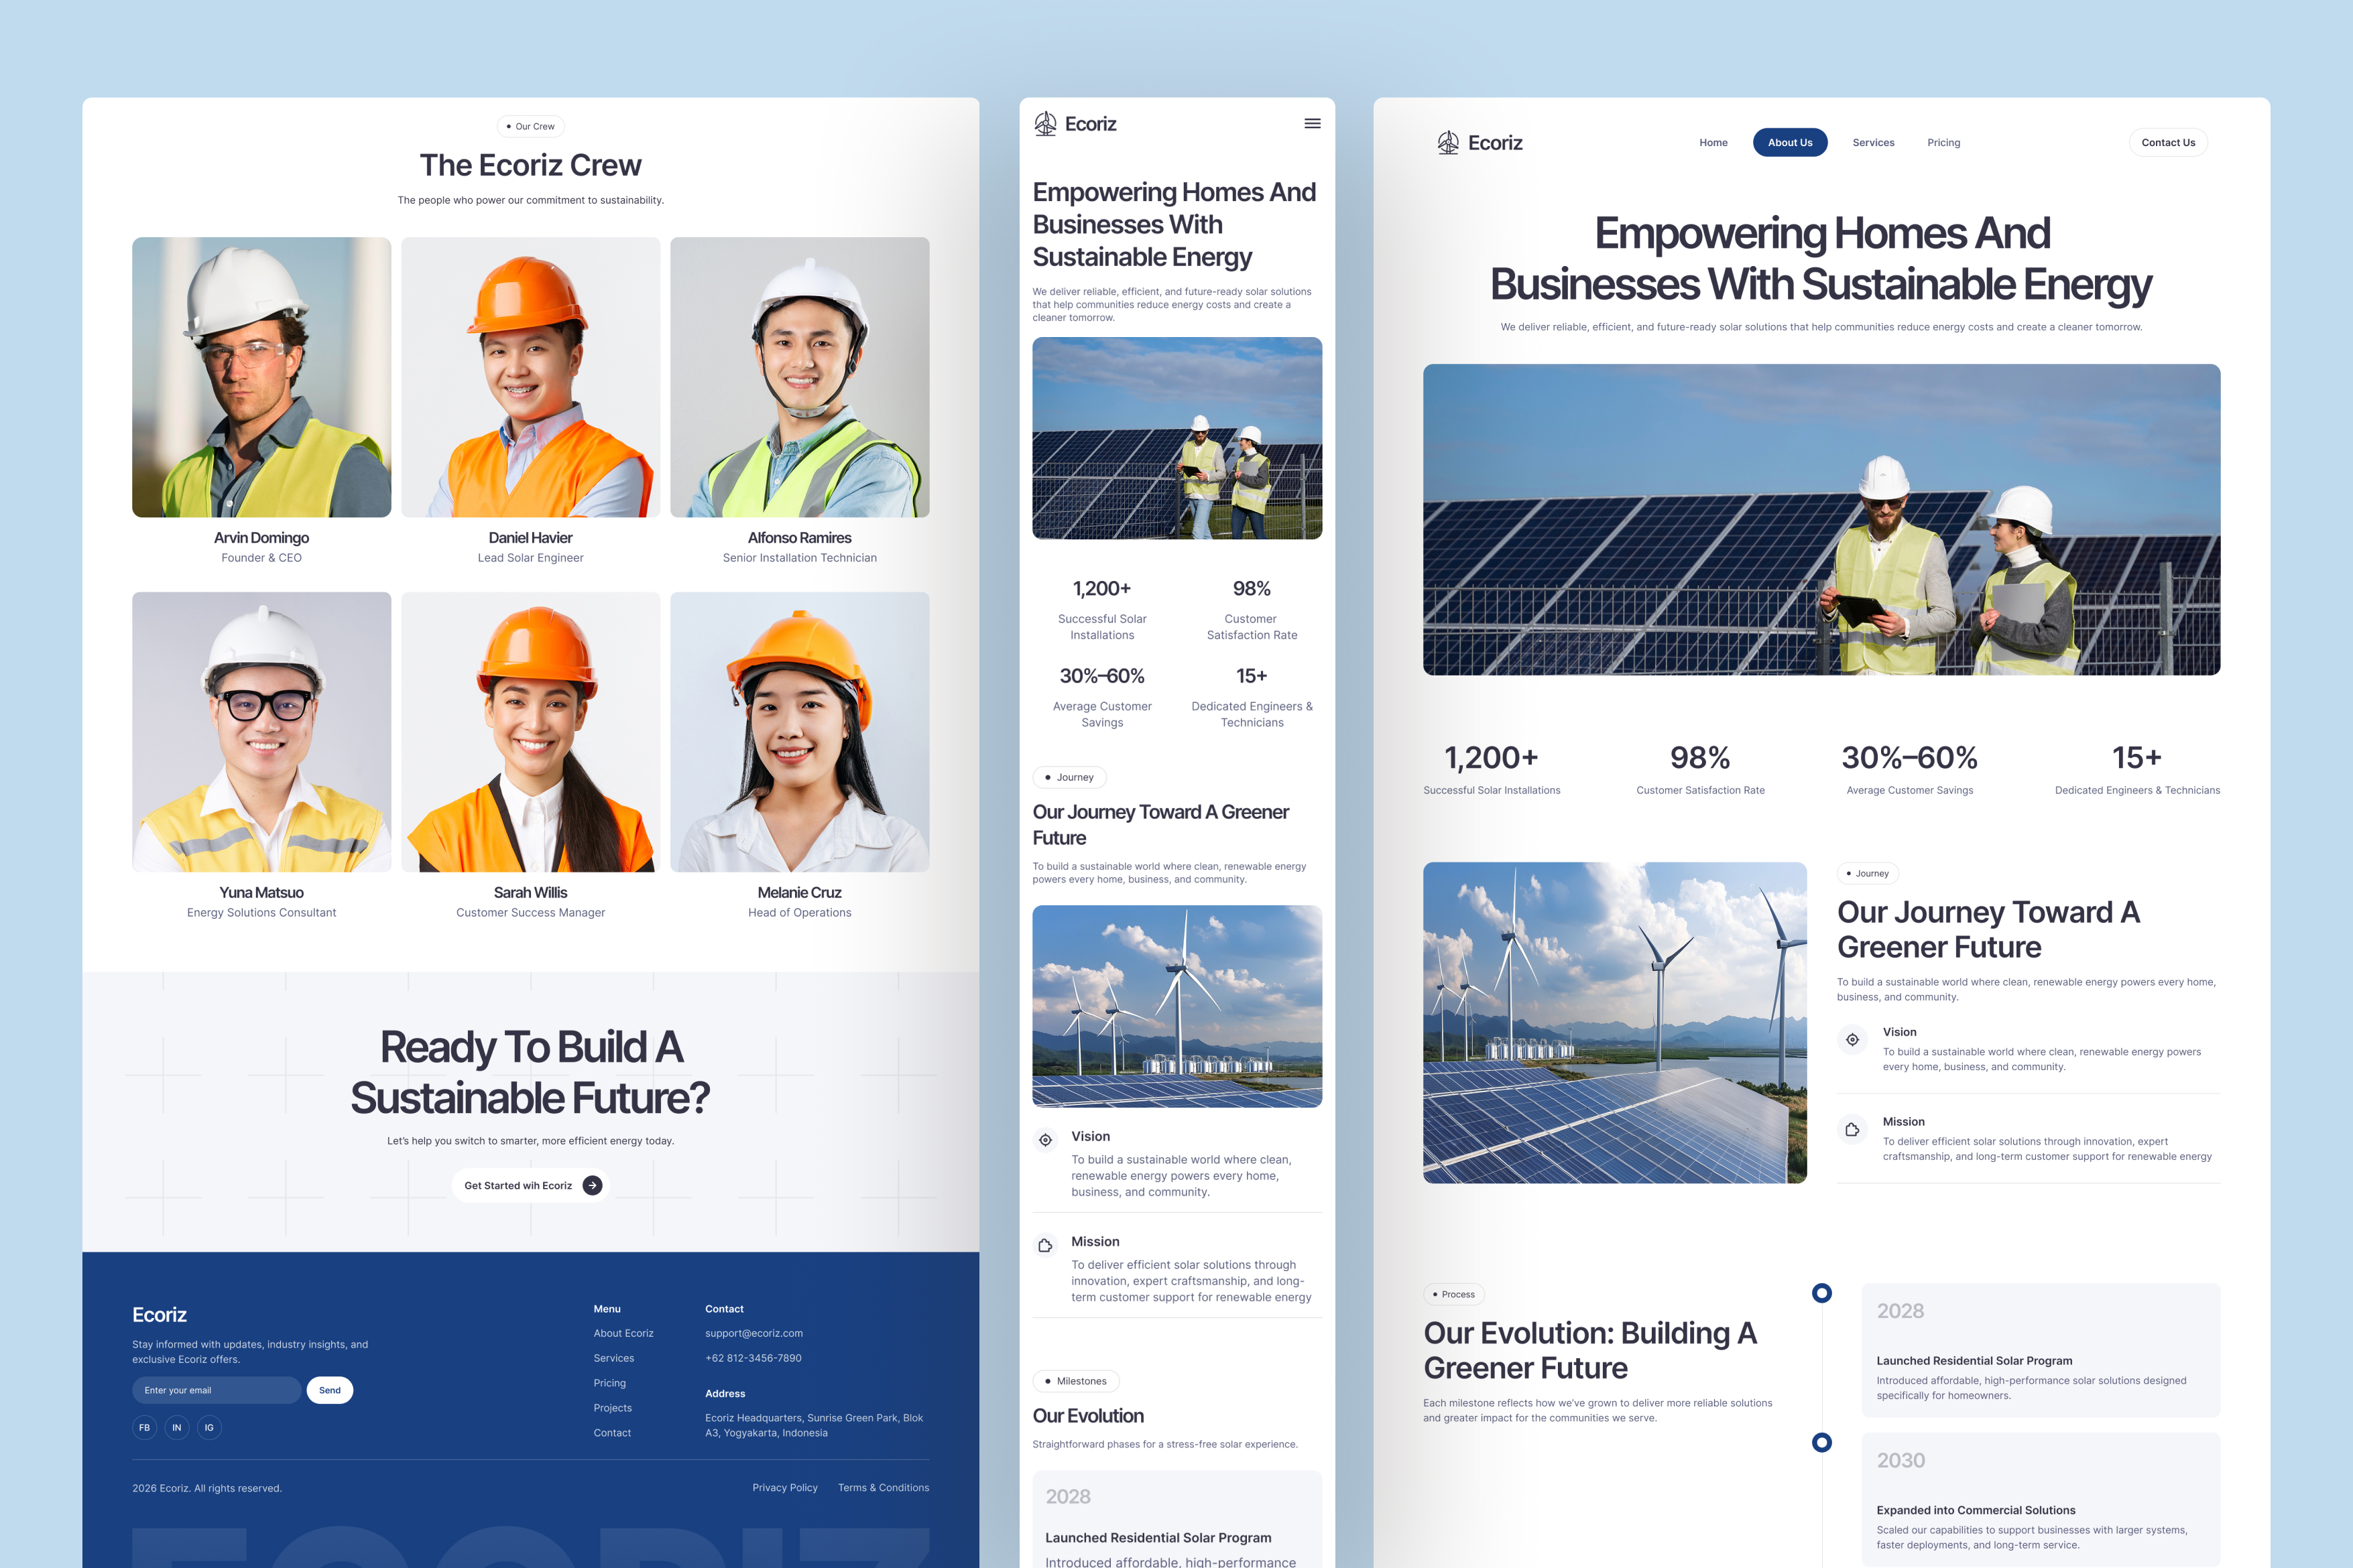Open the Privacy Policy footer link
This screenshot has width=2353, height=1568.
(784, 1488)
